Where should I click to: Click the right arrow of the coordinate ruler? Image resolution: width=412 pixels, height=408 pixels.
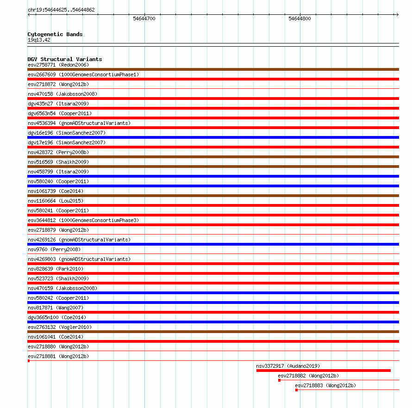coord(397,15)
